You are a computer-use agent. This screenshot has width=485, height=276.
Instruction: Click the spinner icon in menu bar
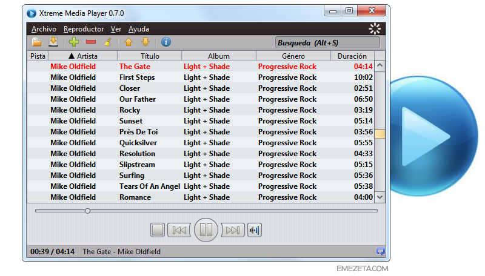point(375,28)
